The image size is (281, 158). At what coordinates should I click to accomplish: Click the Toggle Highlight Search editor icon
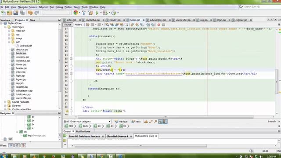(x=122, y=25)
